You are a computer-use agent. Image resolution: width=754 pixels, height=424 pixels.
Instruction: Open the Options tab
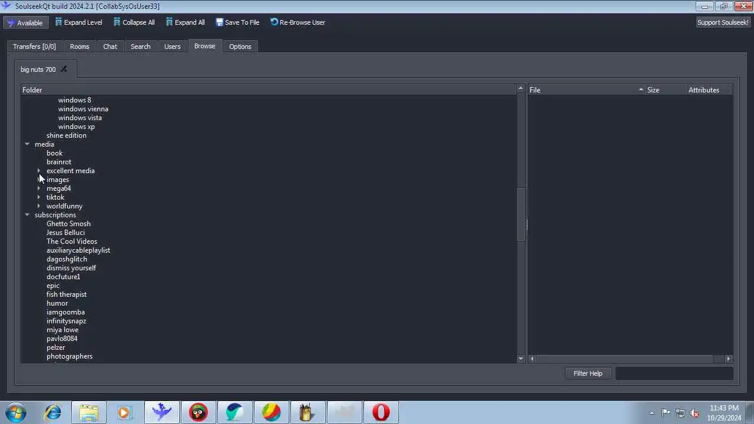click(x=240, y=47)
